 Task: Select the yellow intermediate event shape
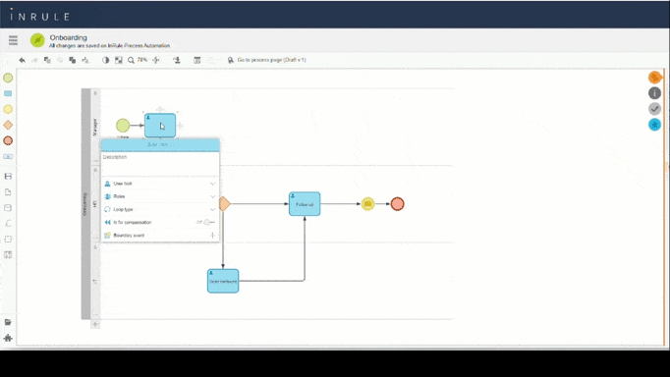pyautogui.click(x=8, y=109)
